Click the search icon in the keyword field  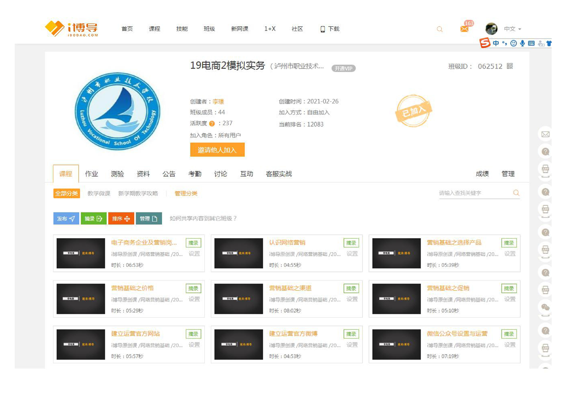pos(516,193)
